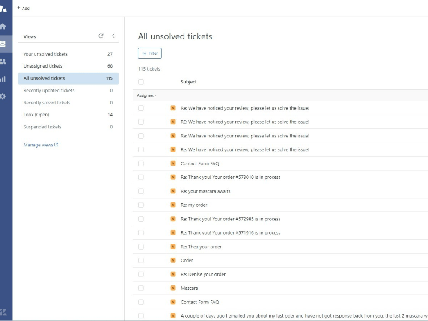This screenshot has height=321, width=428.
Task: Select all tickets checkbox in header
Action: 141,82
